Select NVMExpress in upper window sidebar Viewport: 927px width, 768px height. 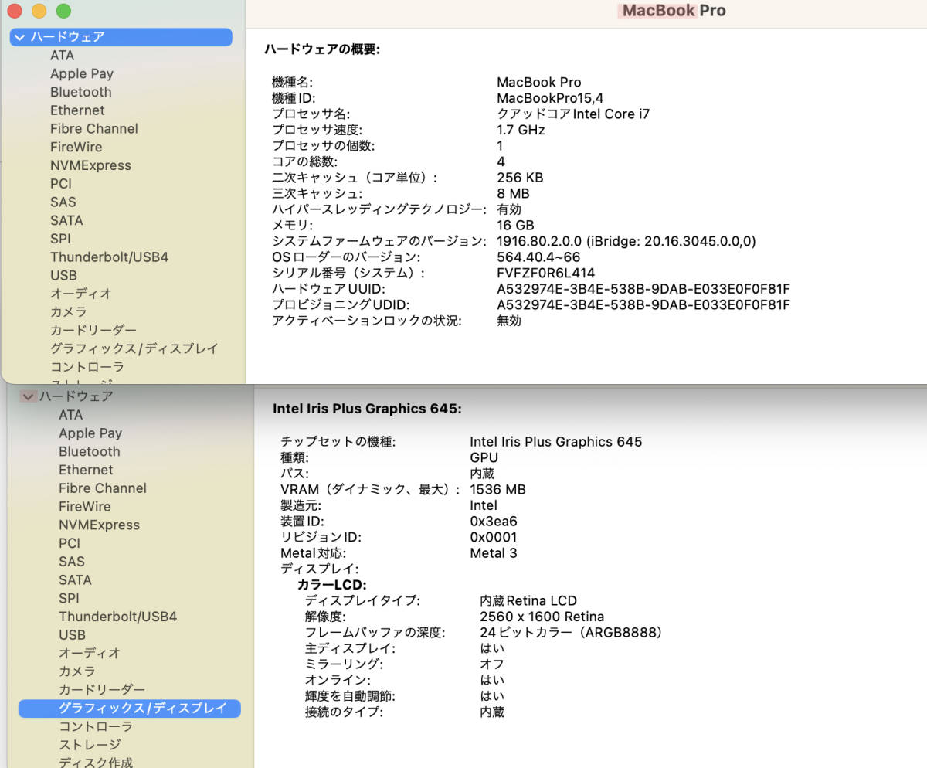(x=91, y=165)
